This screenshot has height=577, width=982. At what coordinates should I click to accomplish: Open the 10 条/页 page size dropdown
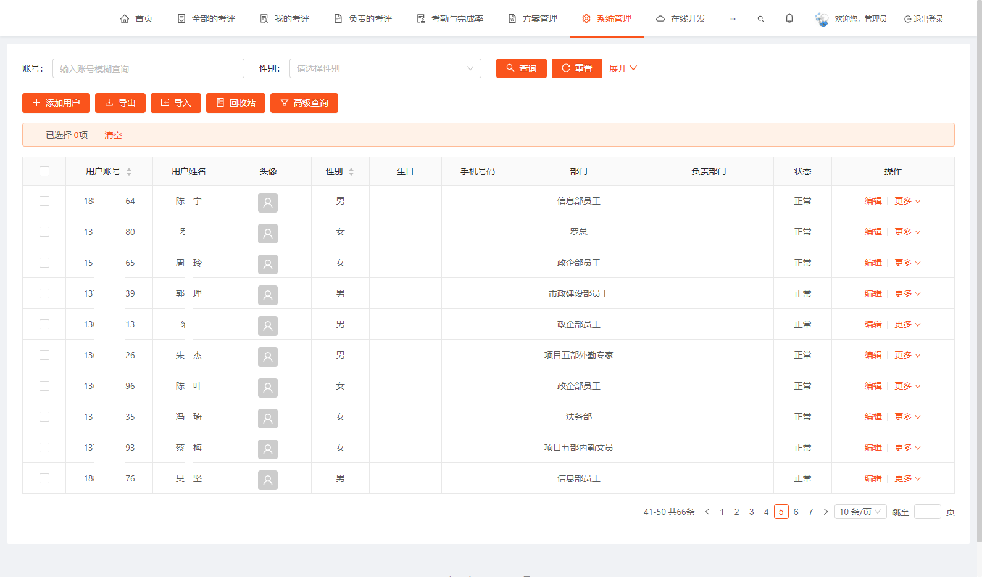(860, 512)
